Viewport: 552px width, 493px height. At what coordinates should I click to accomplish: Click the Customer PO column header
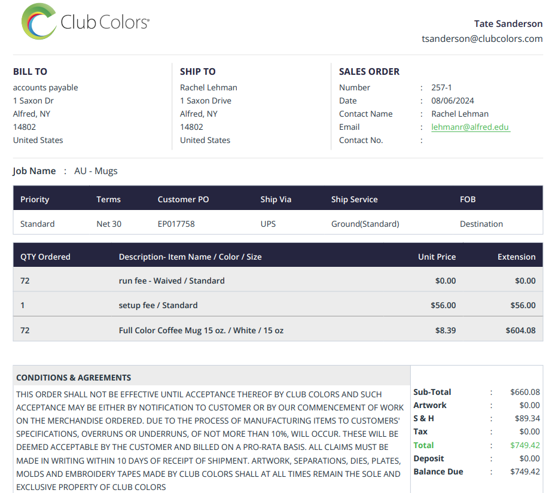pos(183,200)
